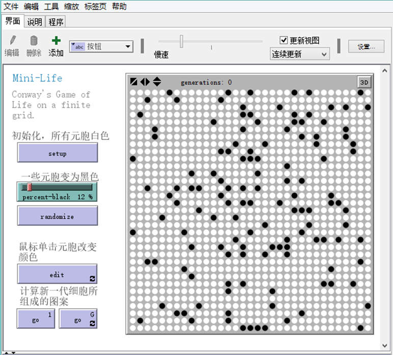This screenshot has height=355, width=393.
Task: Click the 初始化，所有元胞白色 note
Action: click(x=61, y=136)
